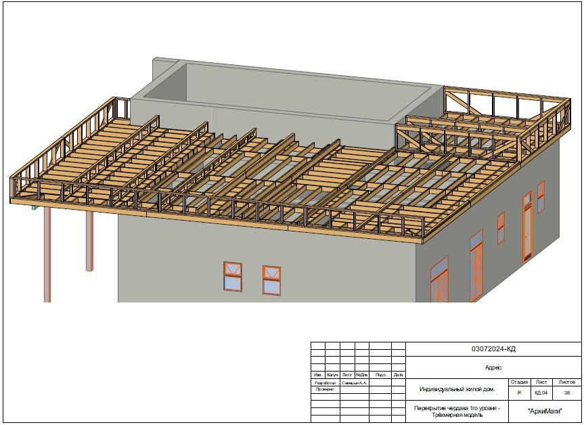This screenshot has height=425, width=584.
Task: Click the document code "03072024-КД"
Action: point(493,349)
